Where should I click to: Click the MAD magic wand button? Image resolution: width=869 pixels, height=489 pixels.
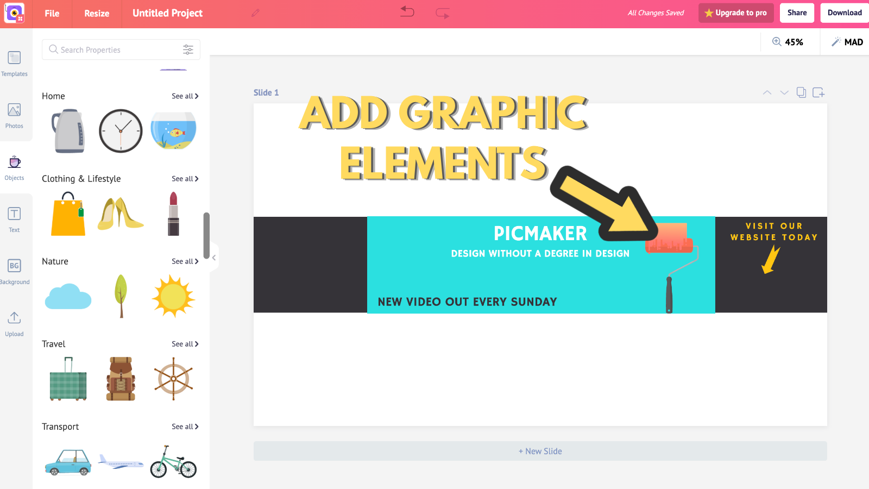click(x=847, y=42)
